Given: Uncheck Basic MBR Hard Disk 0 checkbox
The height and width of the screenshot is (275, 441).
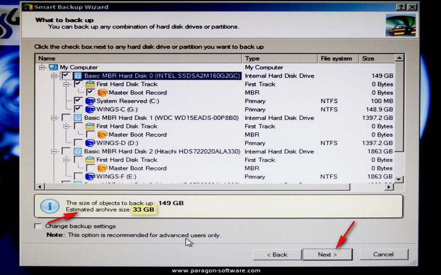Looking at the screenshot, I should click(66, 76).
